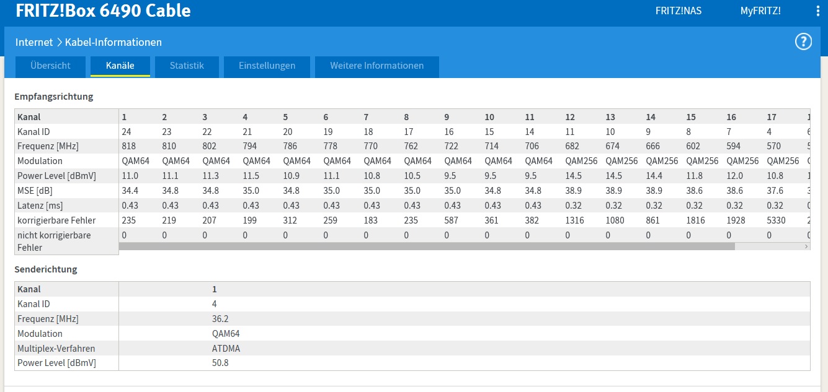Click the Frequenz value 810
Viewport: 828px width, 392px height.
pyautogui.click(x=169, y=147)
